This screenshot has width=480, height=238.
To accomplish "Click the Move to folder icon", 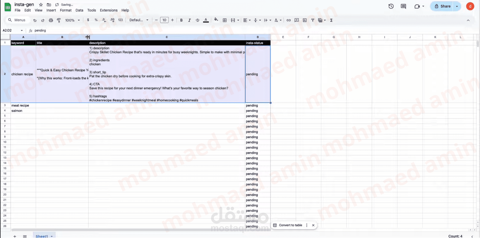I will tap(49, 5).
